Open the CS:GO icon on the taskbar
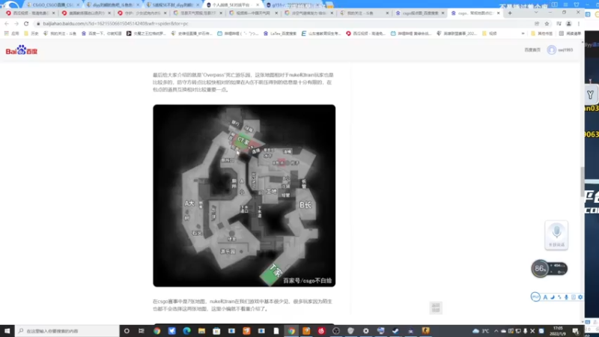This screenshot has width=599, height=337. [x=425, y=331]
